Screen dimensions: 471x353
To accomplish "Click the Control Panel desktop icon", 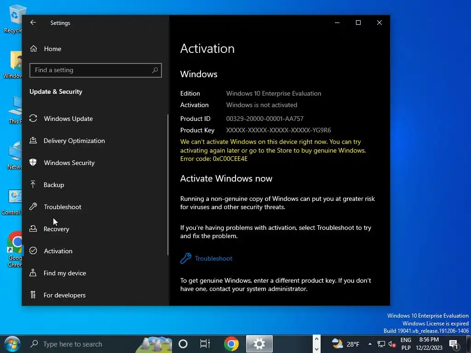I will 11,203.
